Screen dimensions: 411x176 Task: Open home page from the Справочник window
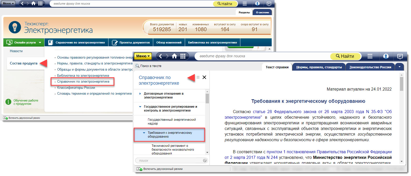[x=174, y=56]
